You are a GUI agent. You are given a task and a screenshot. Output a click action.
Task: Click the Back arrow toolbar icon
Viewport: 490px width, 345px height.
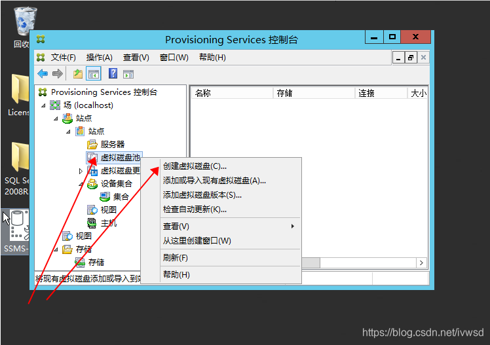click(43, 74)
